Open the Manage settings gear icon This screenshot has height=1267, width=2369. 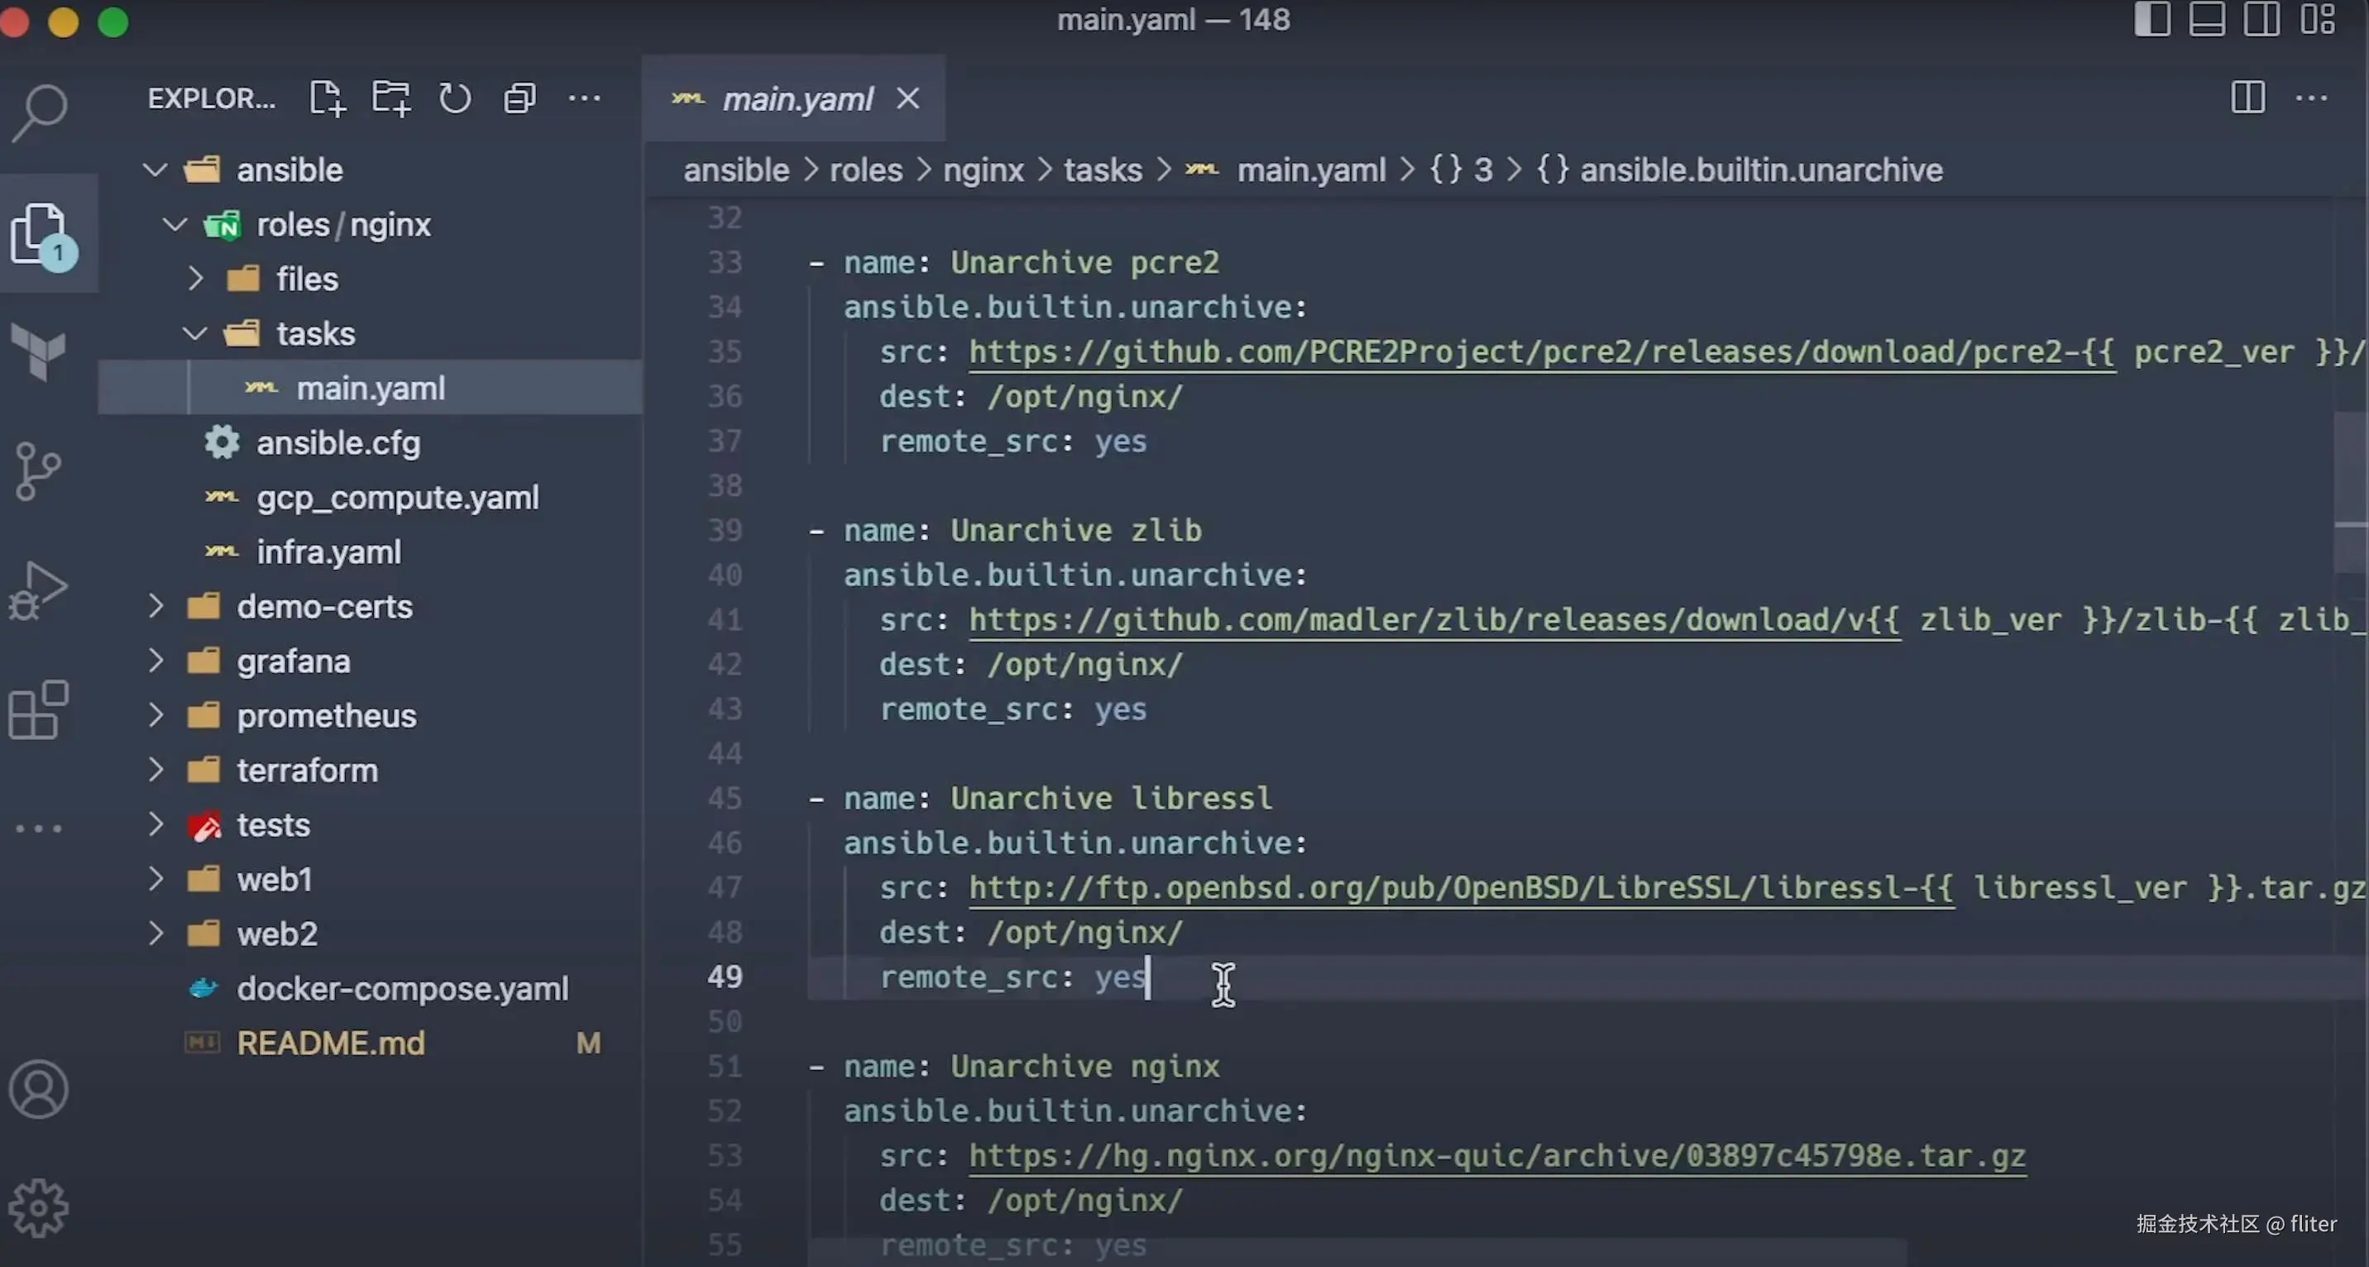point(39,1207)
